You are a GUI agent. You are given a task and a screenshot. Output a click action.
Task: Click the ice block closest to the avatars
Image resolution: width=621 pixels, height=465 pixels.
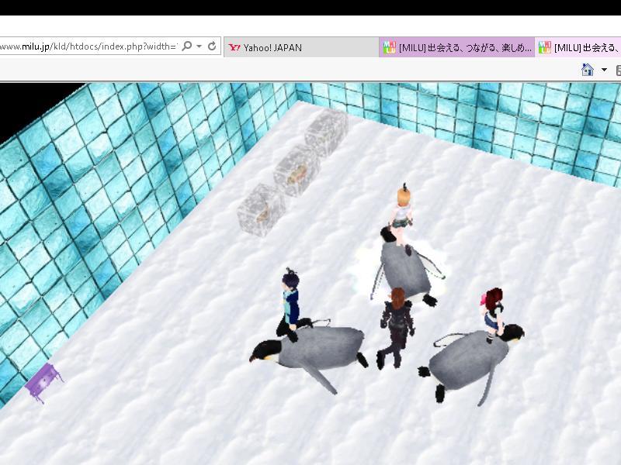tap(261, 208)
